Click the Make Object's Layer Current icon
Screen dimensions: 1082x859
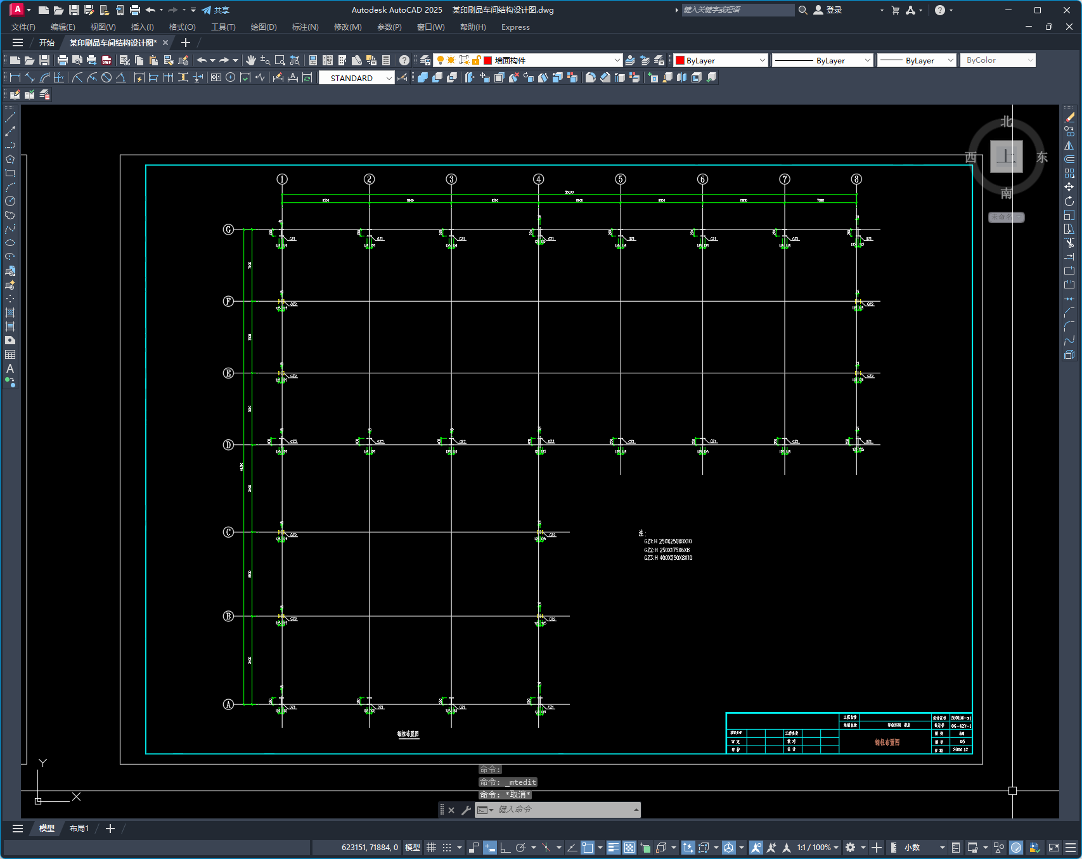(x=630, y=60)
